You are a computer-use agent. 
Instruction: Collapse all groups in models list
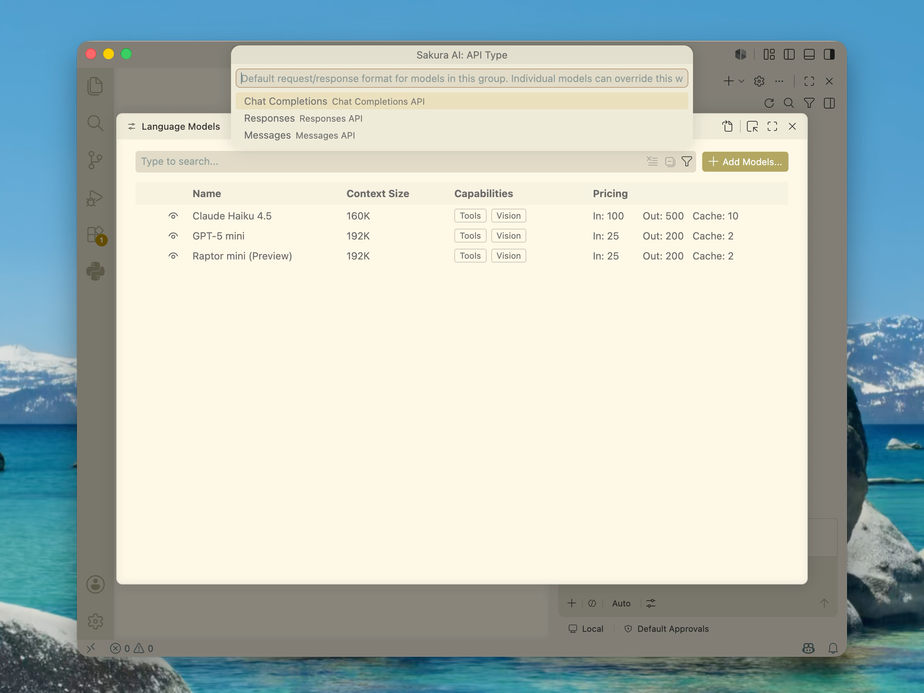pyautogui.click(x=670, y=162)
